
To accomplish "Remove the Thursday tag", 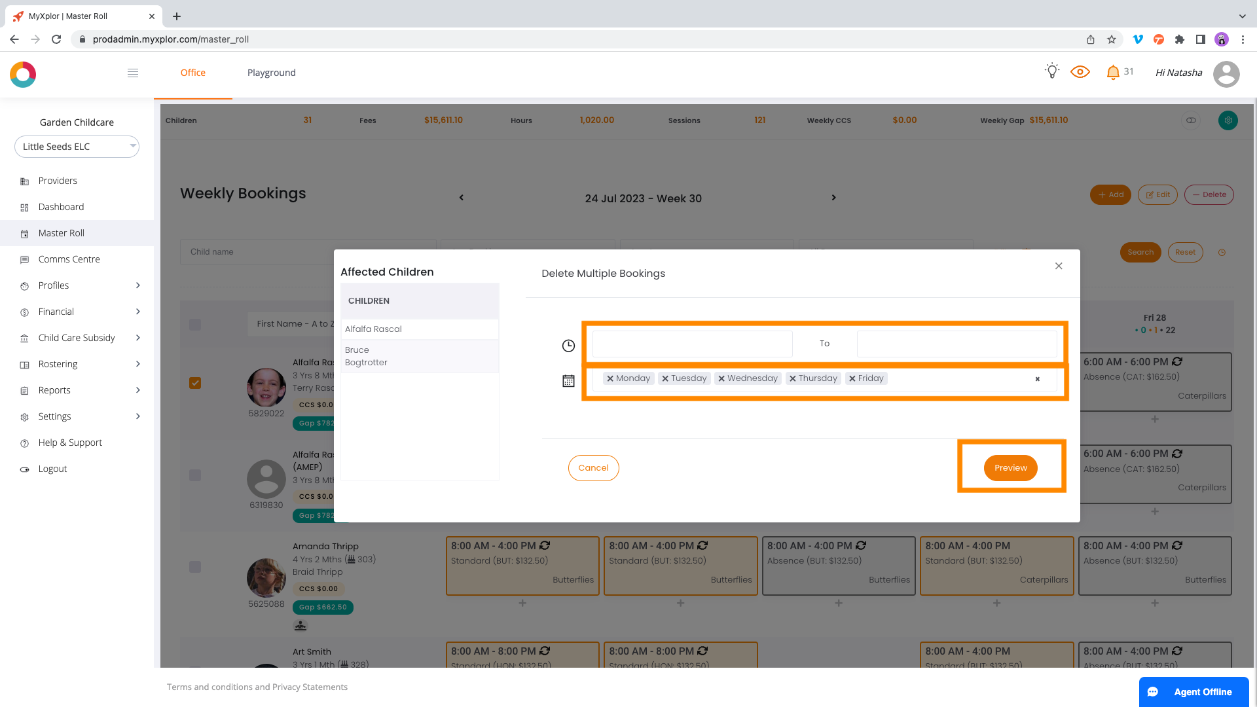I will tap(793, 378).
